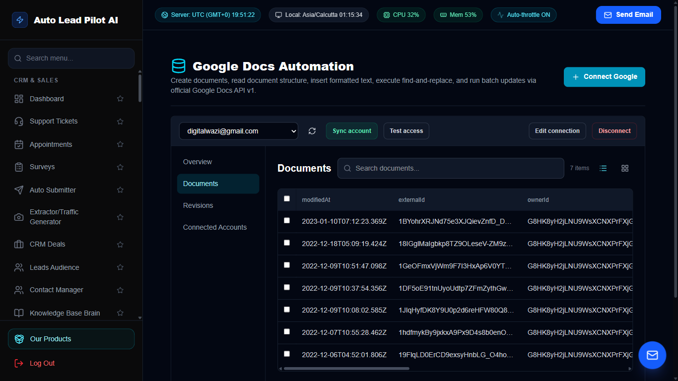Open the Overview section
The image size is (678, 381).
(x=218, y=162)
